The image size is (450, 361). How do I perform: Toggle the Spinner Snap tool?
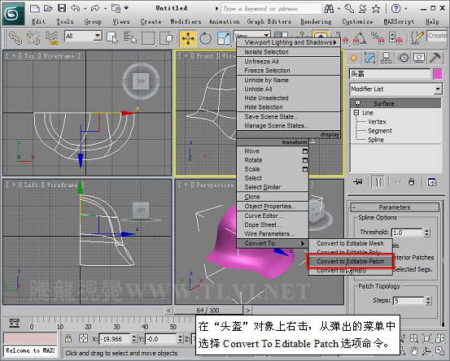pyautogui.click(x=395, y=38)
